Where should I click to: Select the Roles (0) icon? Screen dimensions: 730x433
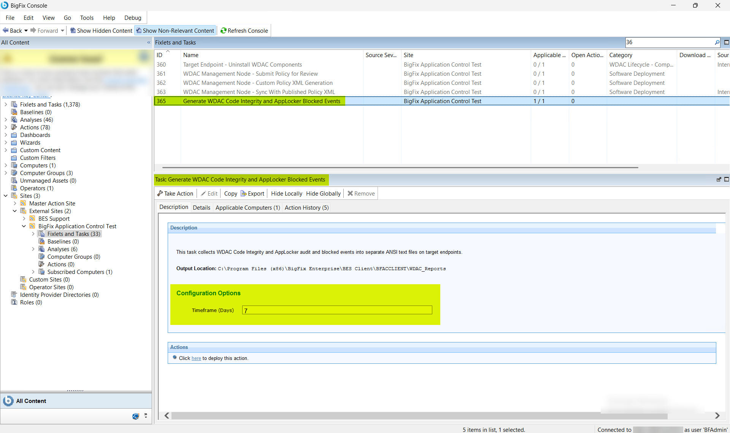(x=14, y=302)
